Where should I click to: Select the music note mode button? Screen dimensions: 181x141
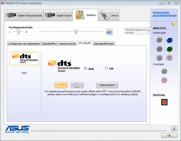pos(61,85)
